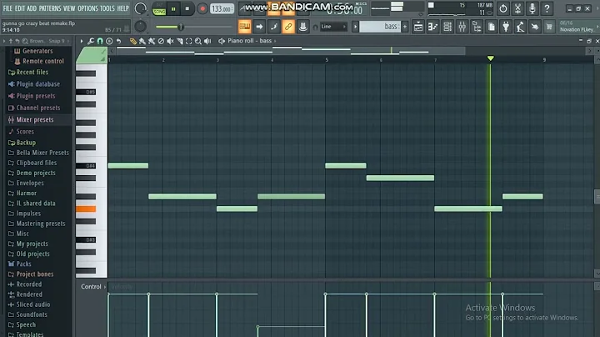
Task: Pause playback with the pause button
Action: tap(173, 9)
